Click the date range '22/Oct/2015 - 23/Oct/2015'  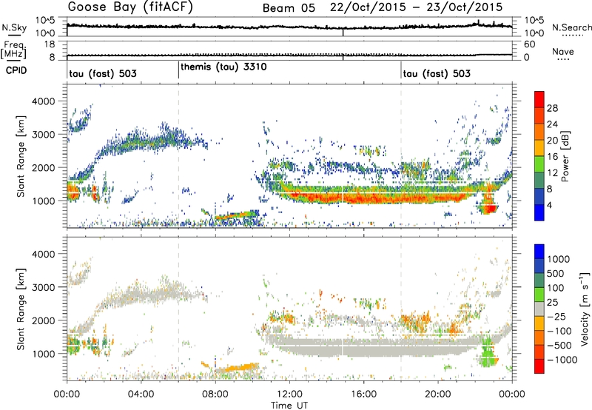pyautogui.click(x=416, y=7)
